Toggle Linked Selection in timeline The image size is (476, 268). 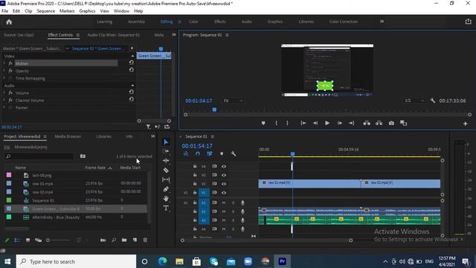(x=210, y=154)
